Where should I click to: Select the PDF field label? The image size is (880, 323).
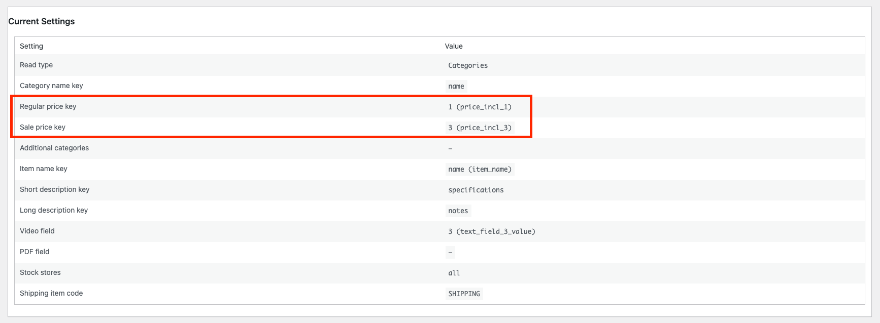35,252
